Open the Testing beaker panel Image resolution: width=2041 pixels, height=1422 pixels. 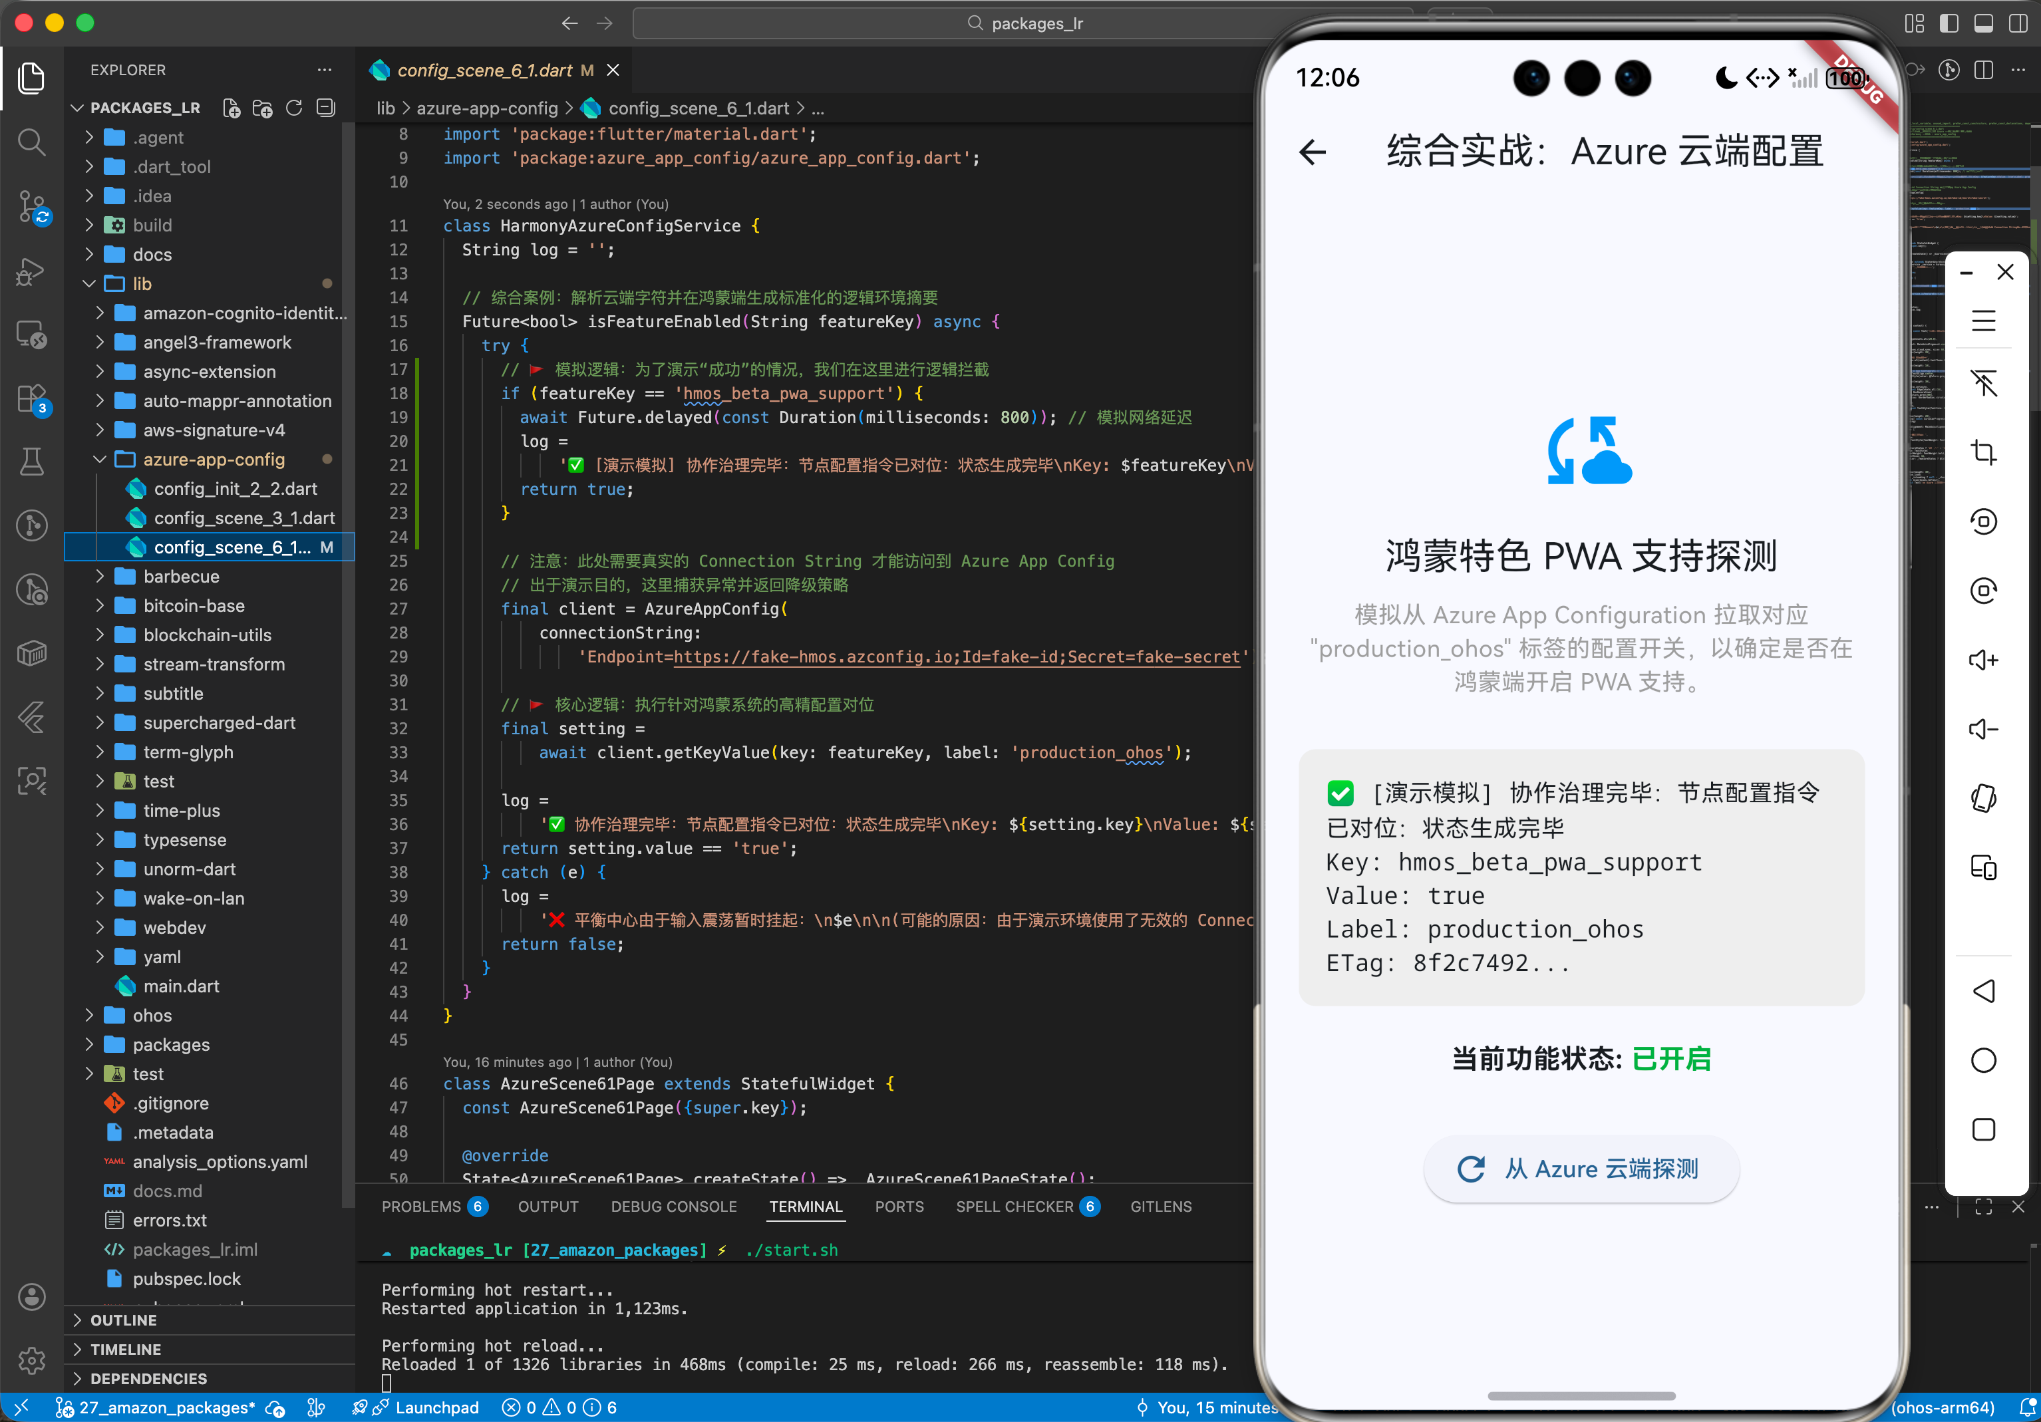click(31, 462)
